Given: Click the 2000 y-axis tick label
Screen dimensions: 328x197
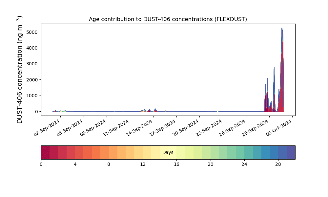Looking at the screenshot, I should [x=32, y=80].
